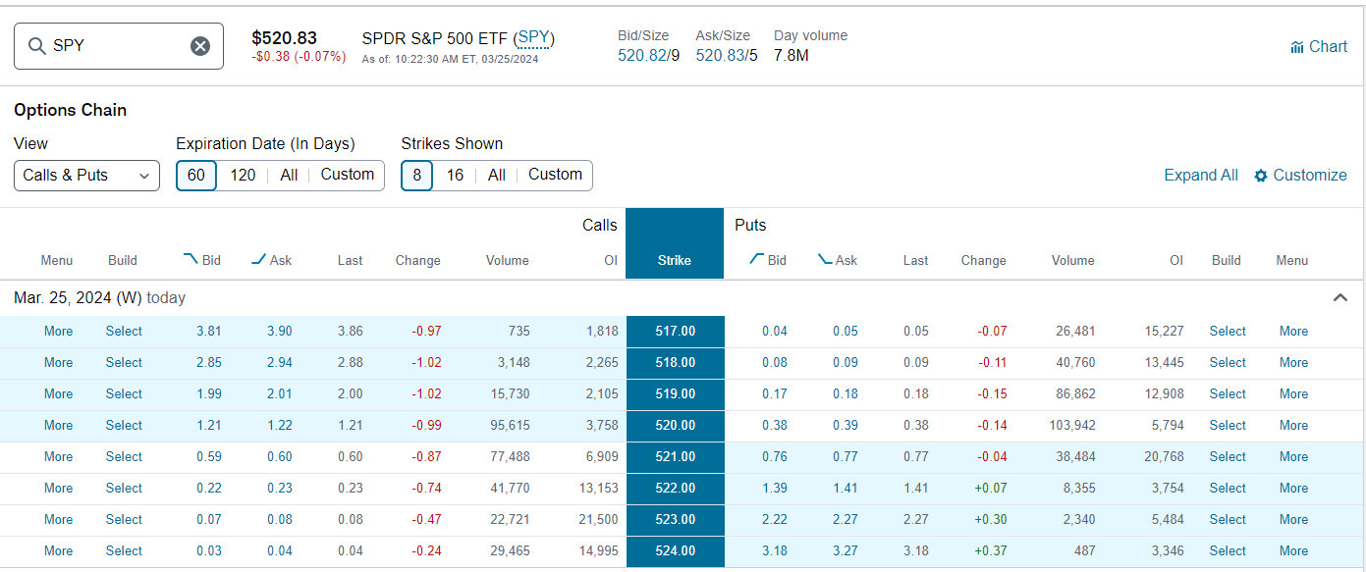Click the ask quote 520.83 under Ask/Size
Viewport: 1366px width, 572px height.
coord(720,55)
